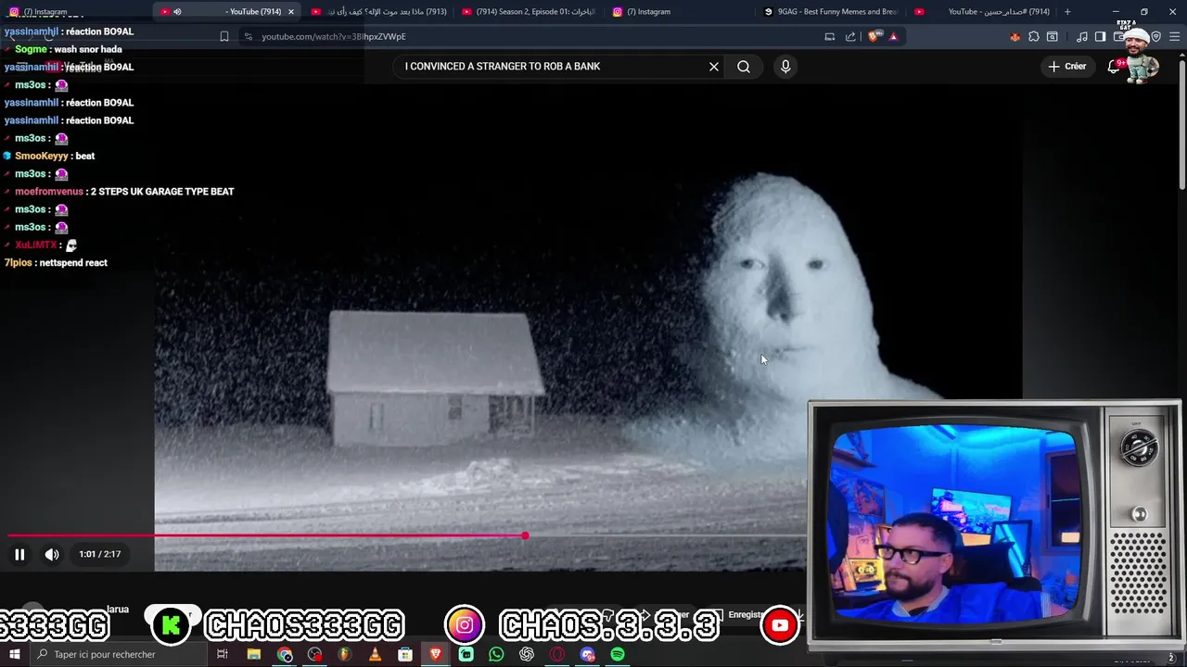The image size is (1187, 667).
Task: Click the YouTube logo in the overlay banner
Action: (780, 625)
